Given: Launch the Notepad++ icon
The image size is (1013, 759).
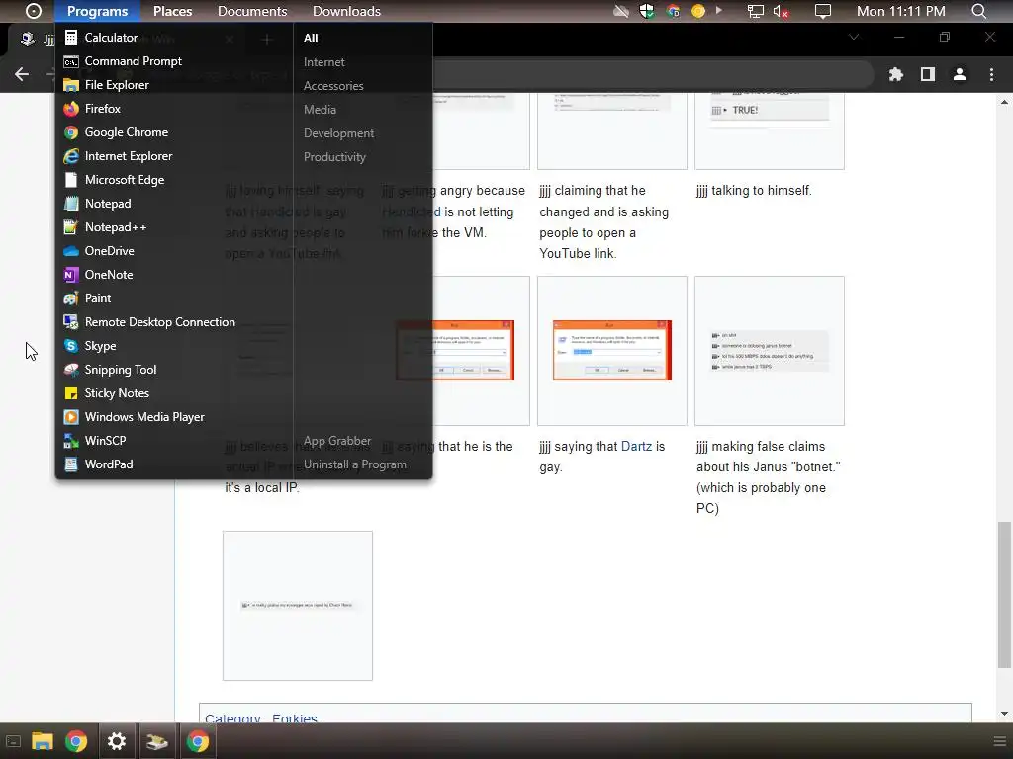Looking at the screenshot, I should 71,227.
